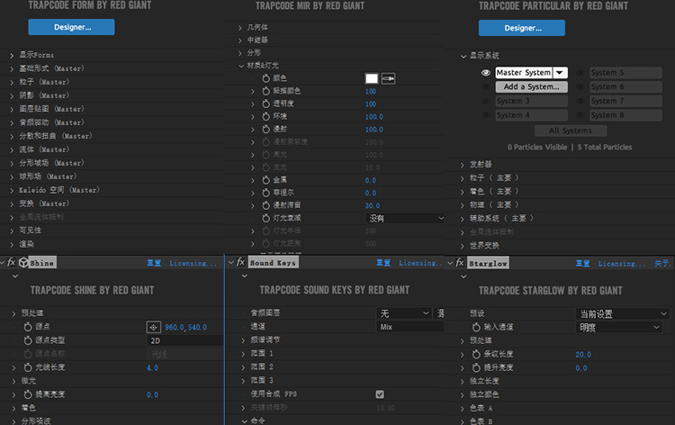The width and height of the screenshot is (675, 425).
Task: Open the Master System dropdown arrow
Action: coord(560,73)
